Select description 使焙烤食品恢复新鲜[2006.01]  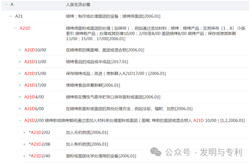(x=93, y=85)
